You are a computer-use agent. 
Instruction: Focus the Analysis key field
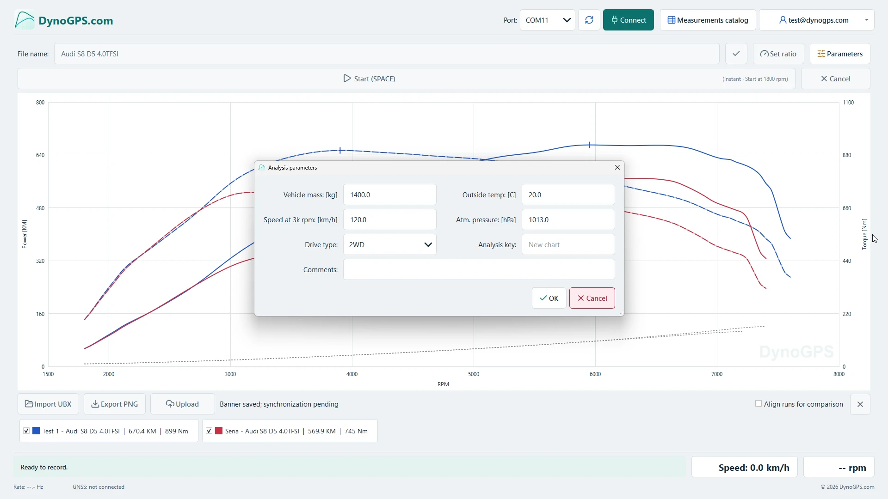point(568,244)
